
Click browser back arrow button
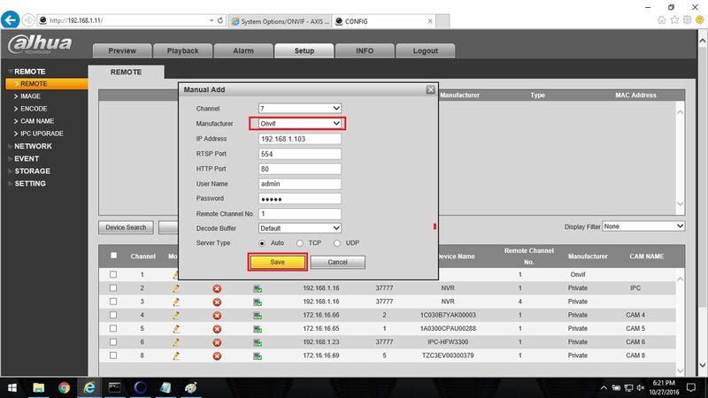click(x=10, y=20)
